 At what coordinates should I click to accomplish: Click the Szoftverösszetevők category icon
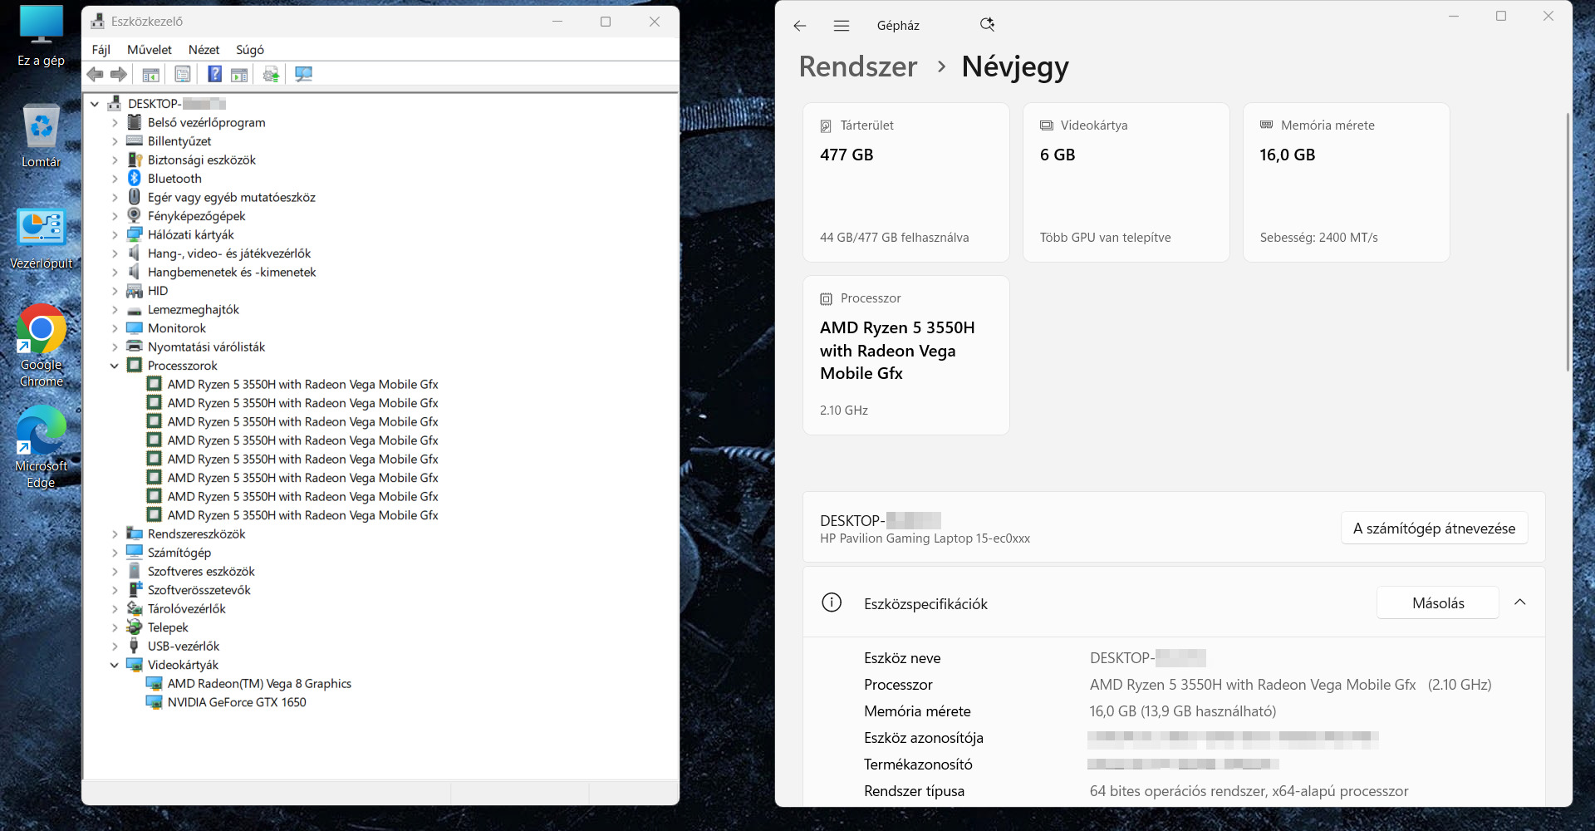click(134, 590)
